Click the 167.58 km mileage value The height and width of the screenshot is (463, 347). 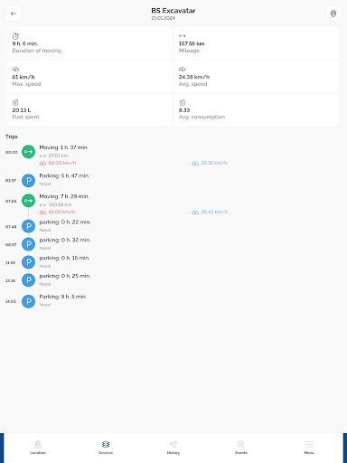192,43
